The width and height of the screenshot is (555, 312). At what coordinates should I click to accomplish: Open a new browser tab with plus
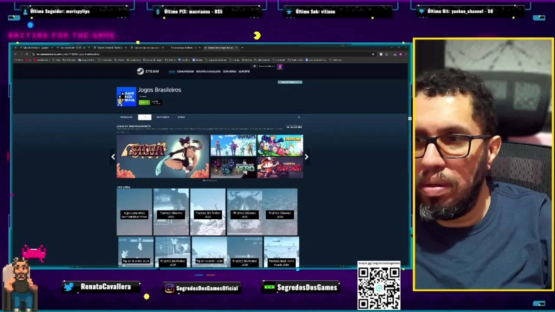[x=242, y=47]
